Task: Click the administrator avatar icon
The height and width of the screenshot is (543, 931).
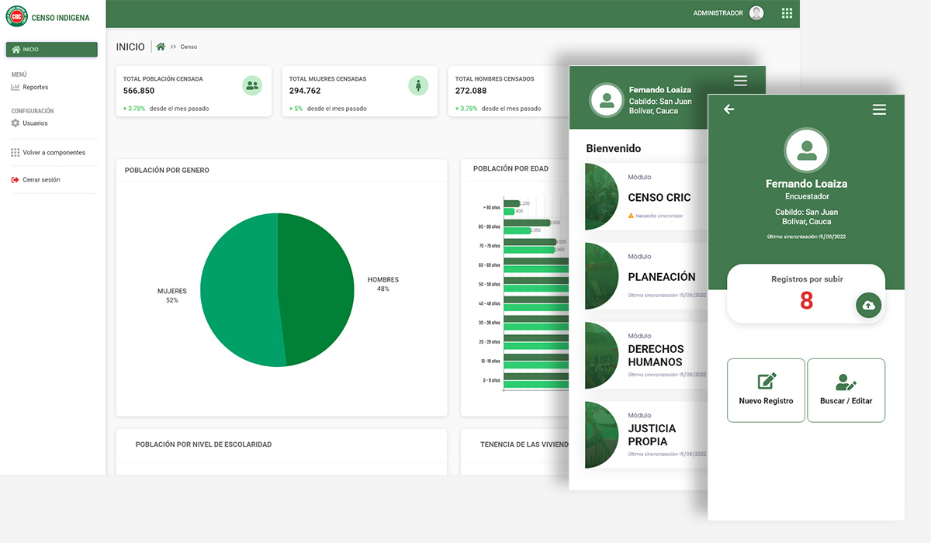Action: click(756, 13)
